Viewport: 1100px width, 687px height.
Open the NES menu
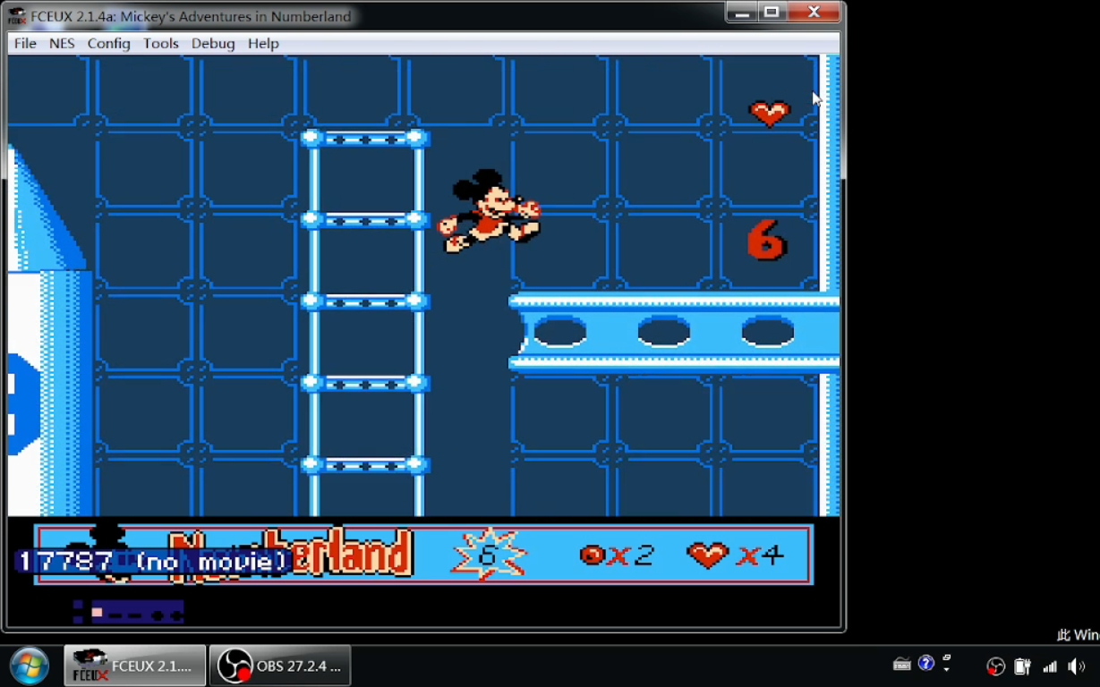[x=62, y=43]
